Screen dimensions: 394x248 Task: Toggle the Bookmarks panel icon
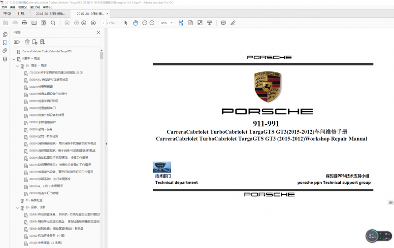click(x=5, y=42)
